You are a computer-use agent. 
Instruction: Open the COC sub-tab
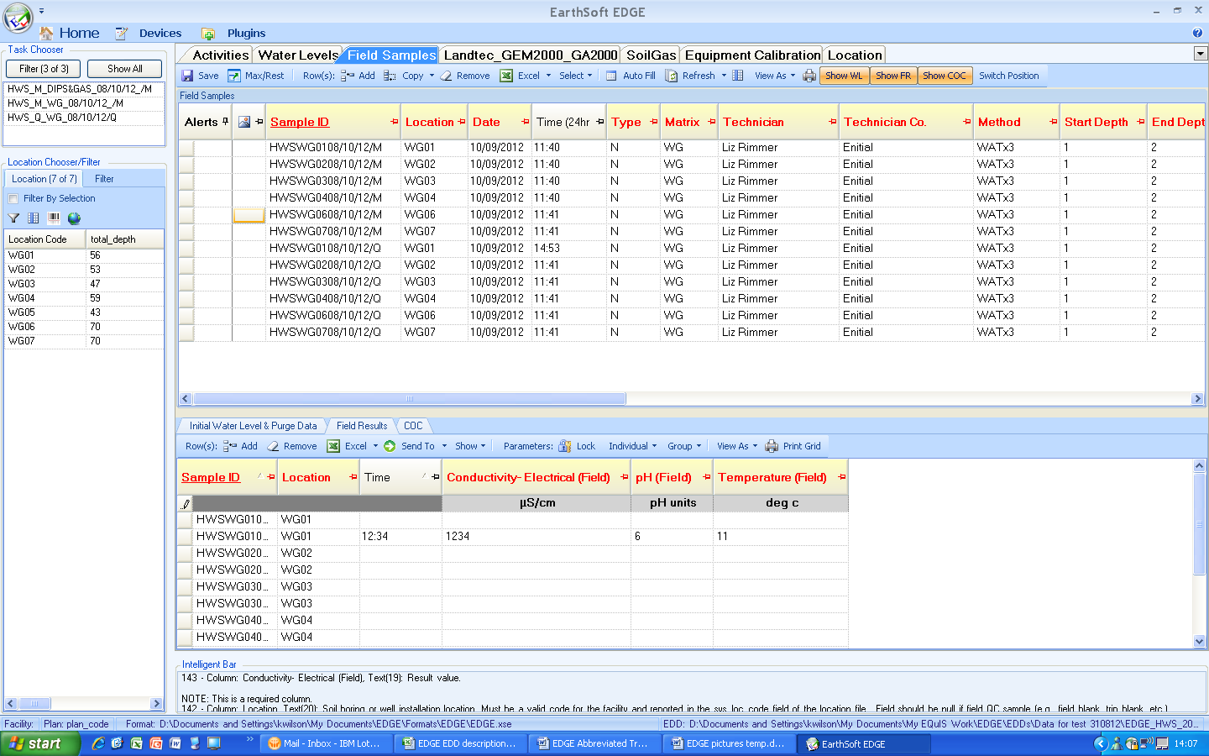pyautogui.click(x=413, y=426)
